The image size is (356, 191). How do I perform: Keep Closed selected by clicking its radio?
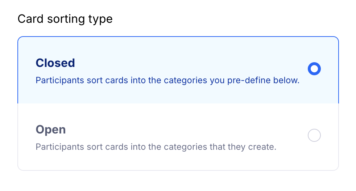[x=314, y=69]
